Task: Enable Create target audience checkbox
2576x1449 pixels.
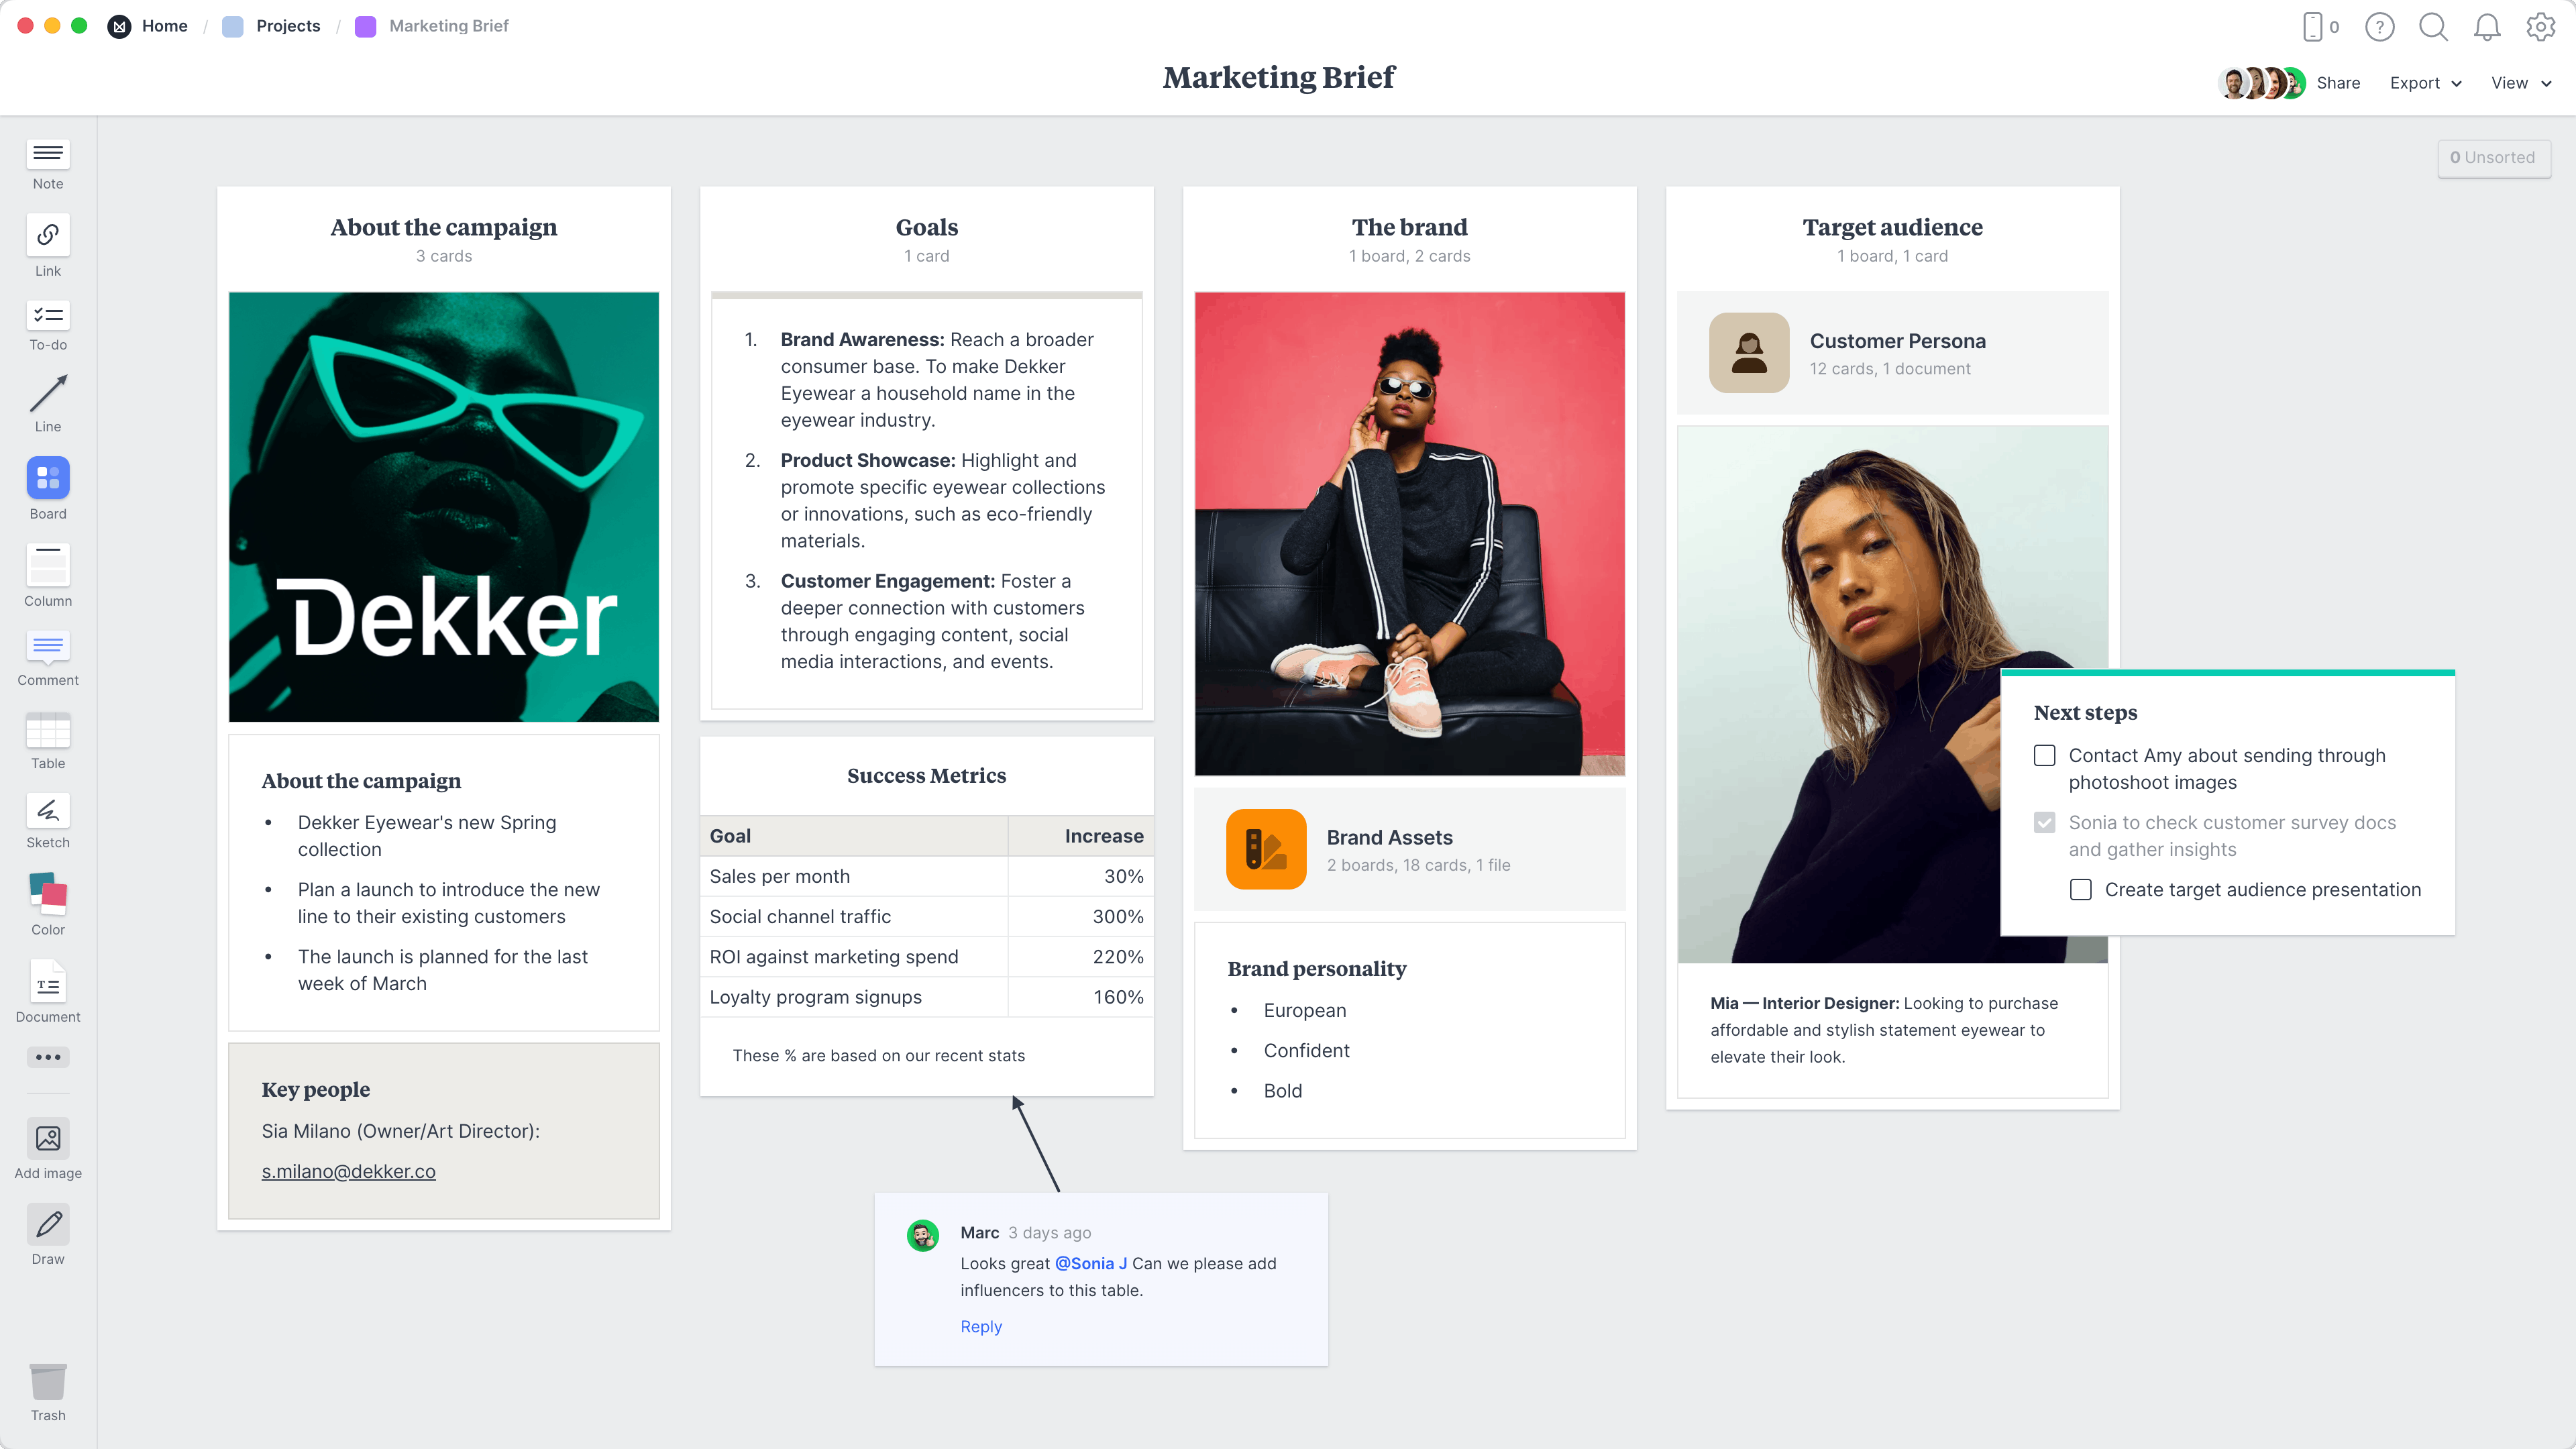Action: tap(2081, 888)
